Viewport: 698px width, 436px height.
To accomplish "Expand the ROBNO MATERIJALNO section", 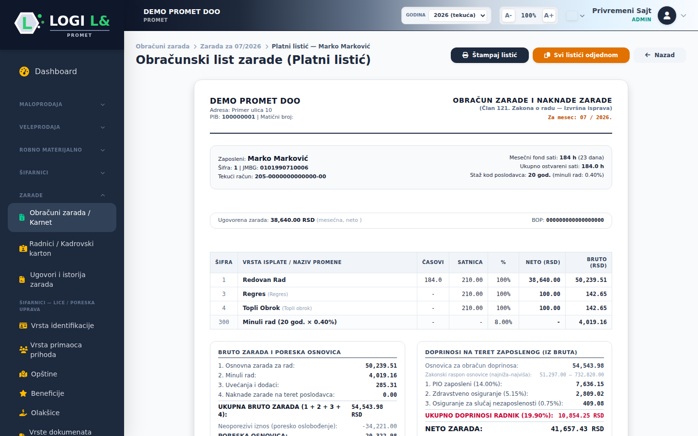I will coord(62,150).
